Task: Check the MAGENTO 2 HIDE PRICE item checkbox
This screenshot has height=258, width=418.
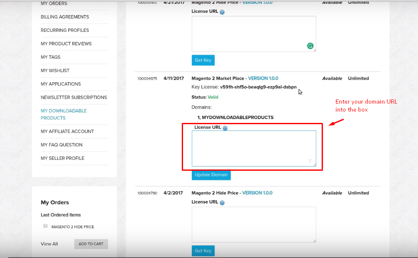Action: pos(45,226)
